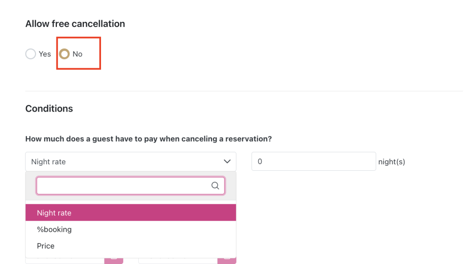
Task: Click the "Conditions" section heading
Action: point(49,109)
